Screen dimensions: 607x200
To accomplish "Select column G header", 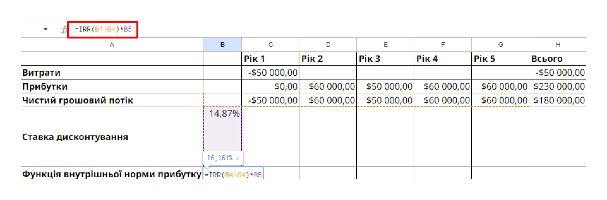I will (500, 44).
